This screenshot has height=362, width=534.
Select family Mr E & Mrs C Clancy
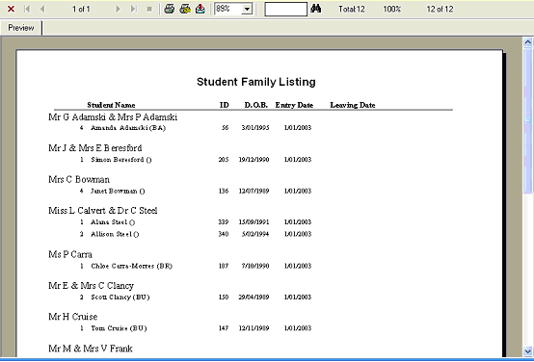(x=91, y=286)
